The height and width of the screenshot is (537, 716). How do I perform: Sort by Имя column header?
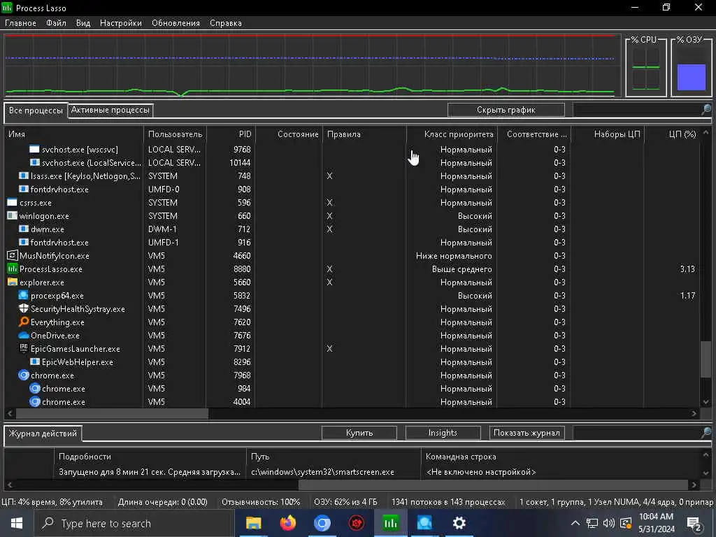coord(74,134)
